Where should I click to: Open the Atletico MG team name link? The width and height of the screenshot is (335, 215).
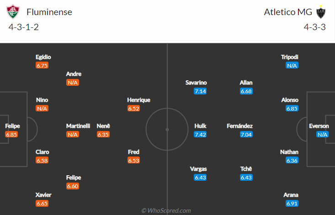288,12
